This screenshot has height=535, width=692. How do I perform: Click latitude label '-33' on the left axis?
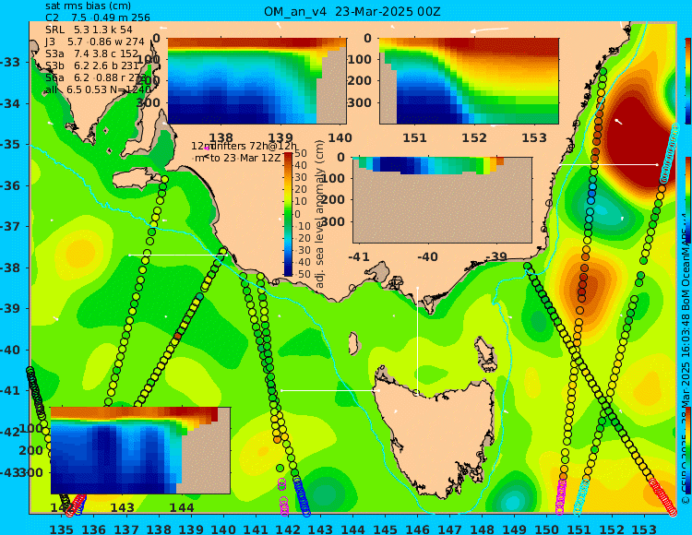click(10, 62)
